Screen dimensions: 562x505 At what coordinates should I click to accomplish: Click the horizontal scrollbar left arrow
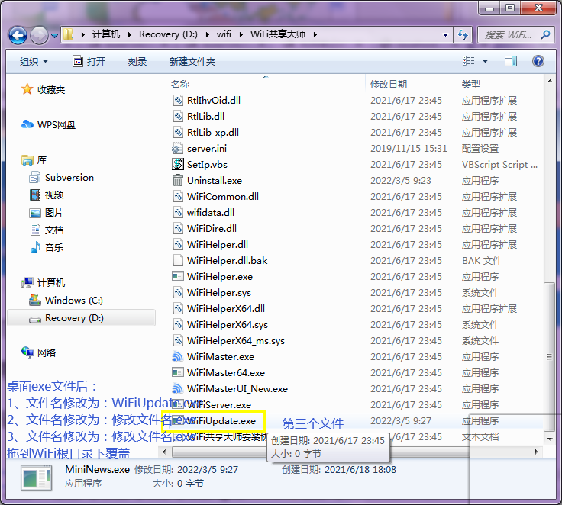[164, 452]
